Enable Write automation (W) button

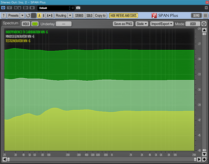point(19,8)
